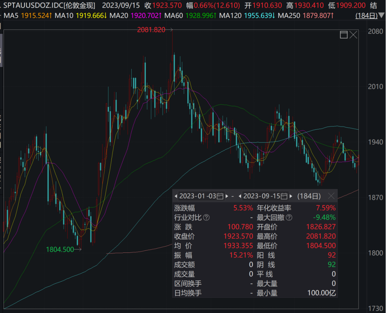Open the start date calendar picker icon
The width and height of the screenshot is (386, 313).
220,196
